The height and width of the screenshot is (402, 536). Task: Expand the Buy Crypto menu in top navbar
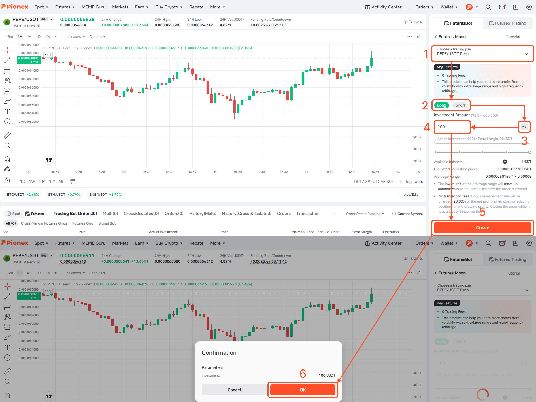click(169, 7)
